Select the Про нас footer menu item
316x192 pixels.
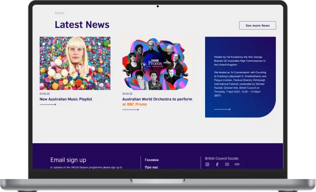coord(151,167)
